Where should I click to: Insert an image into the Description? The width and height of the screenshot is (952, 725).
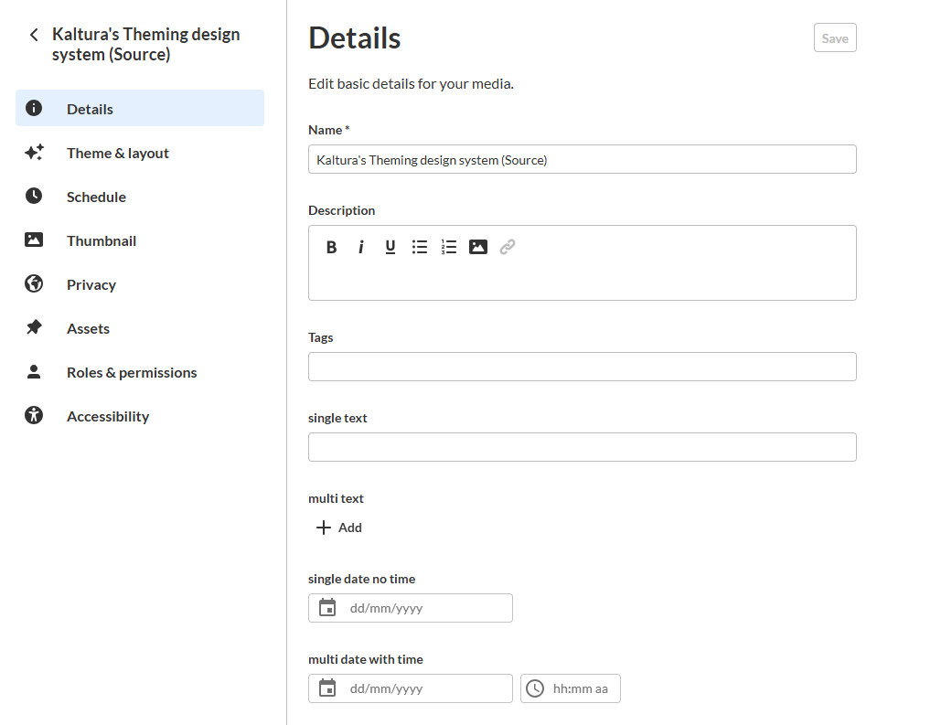(477, 247)
